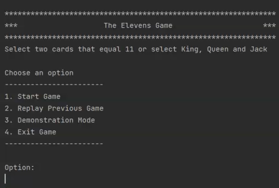The width and height of the screenshot is (279, 188).
Task: Click the word "Queen" in the instructions
Action: [217, 49]
